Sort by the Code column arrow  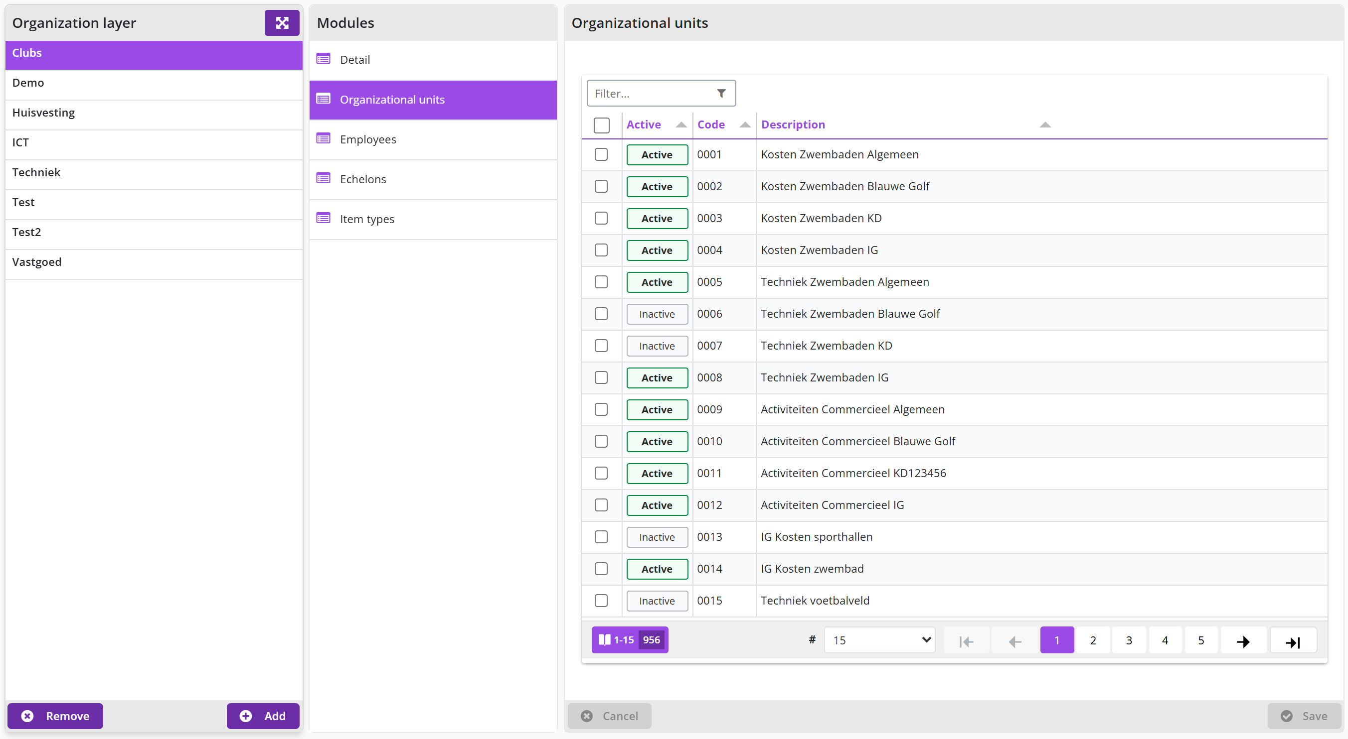click(745, 124)
